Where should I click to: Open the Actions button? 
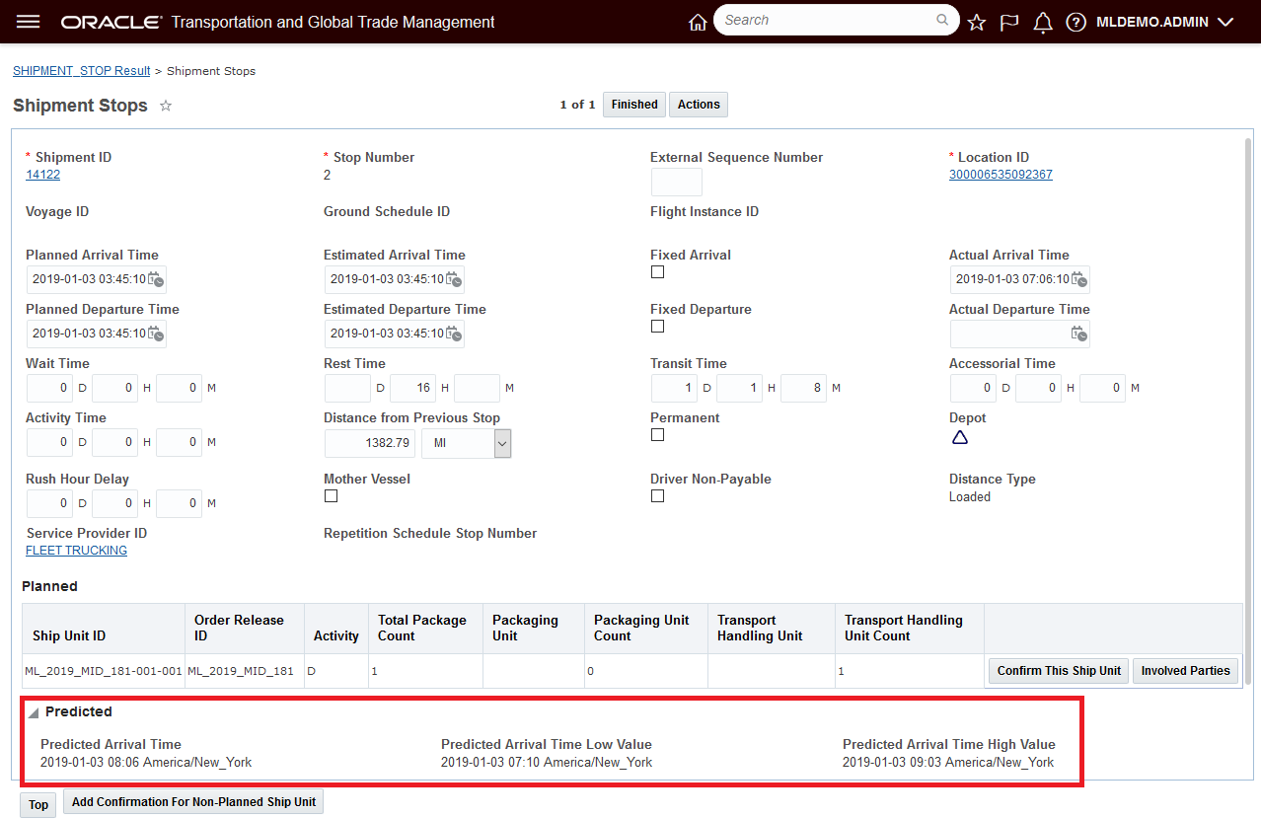pos(699,105)
